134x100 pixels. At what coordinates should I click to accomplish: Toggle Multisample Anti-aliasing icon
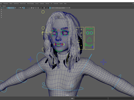pos(24,8)
